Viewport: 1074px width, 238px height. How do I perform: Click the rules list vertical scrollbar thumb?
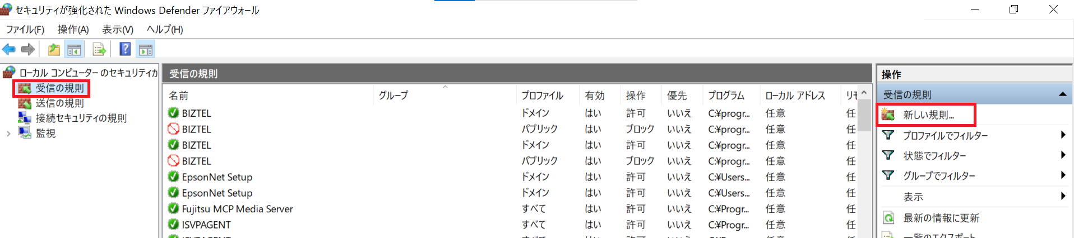click(865, 116)
